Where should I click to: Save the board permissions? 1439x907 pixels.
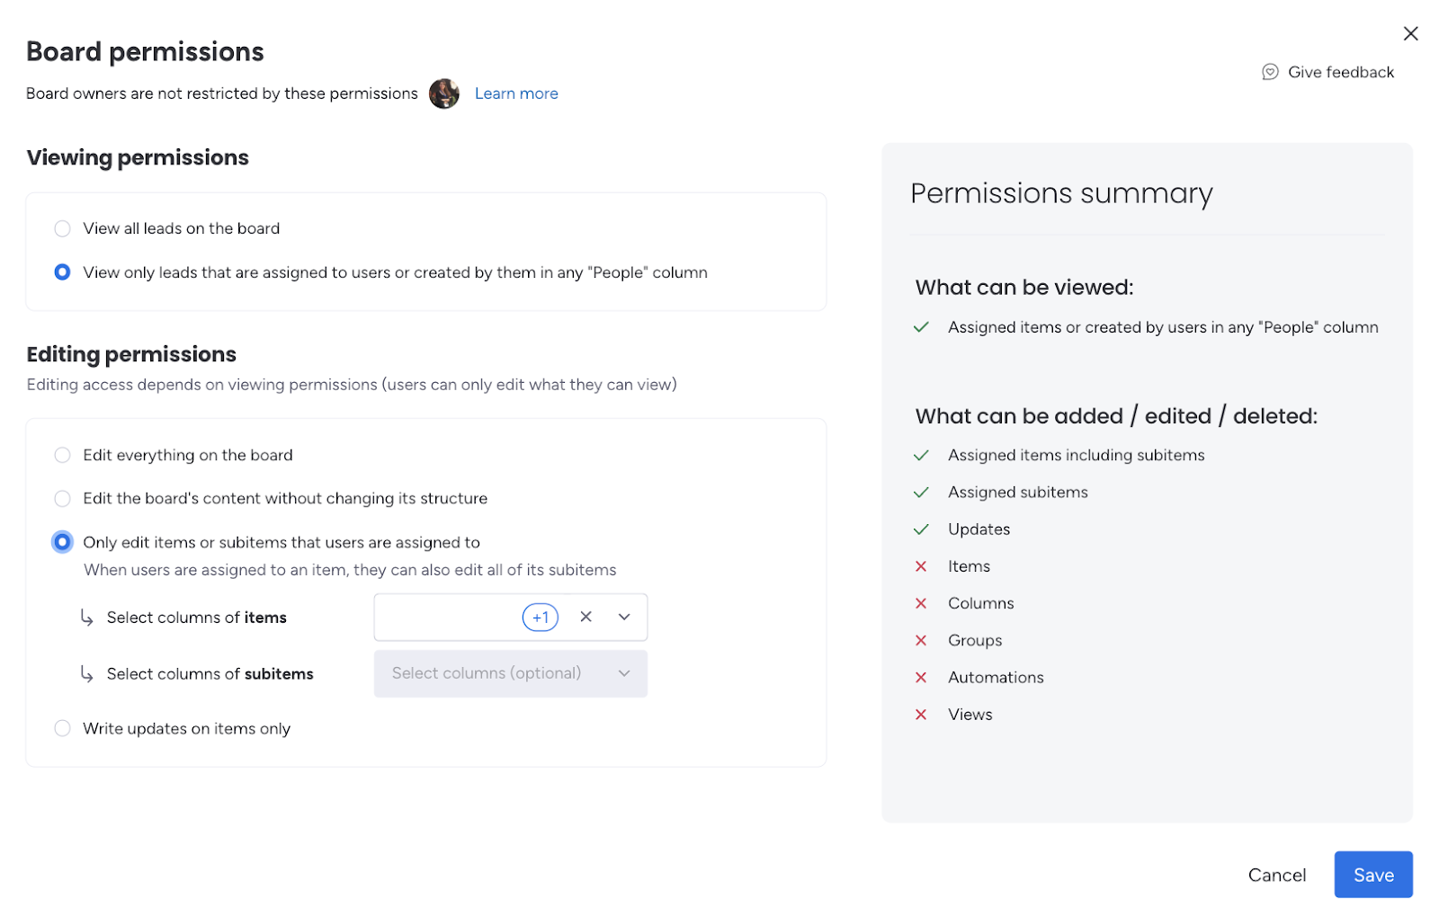(x=1372, y=875)
